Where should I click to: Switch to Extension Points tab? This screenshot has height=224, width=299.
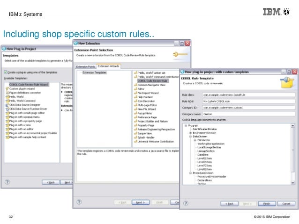[85, 66]
